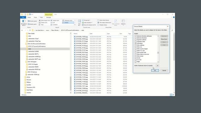201x113 pixels.
Task: Click the search magnifier icon
Action: pos(172,30)
